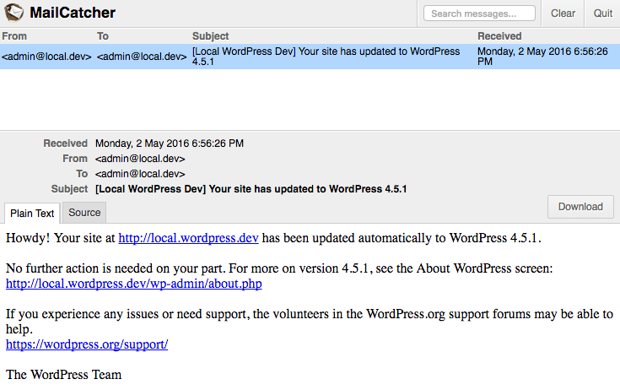Click the received date in the message row
This screenshot has width=620, height=390.
point(543,57)
